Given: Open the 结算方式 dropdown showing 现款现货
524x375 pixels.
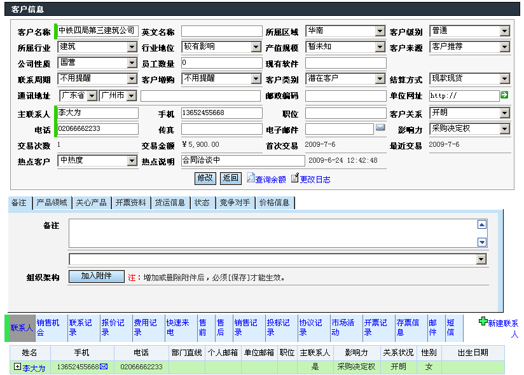Looking at the screenshot, I should (x=469, y=79).
